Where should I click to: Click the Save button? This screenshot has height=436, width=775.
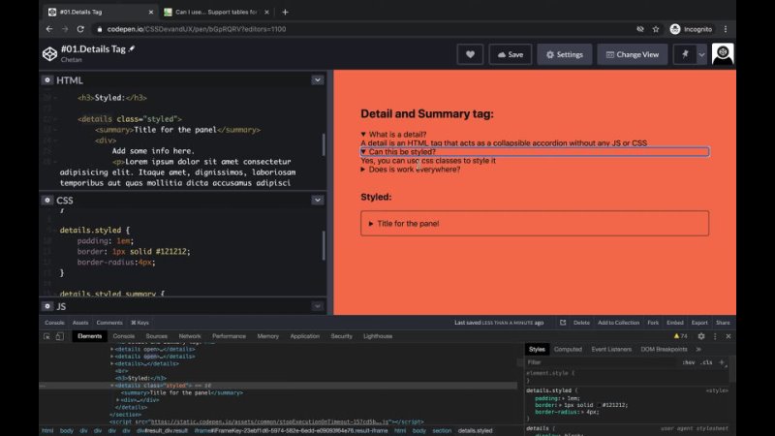tap(511, 54)
